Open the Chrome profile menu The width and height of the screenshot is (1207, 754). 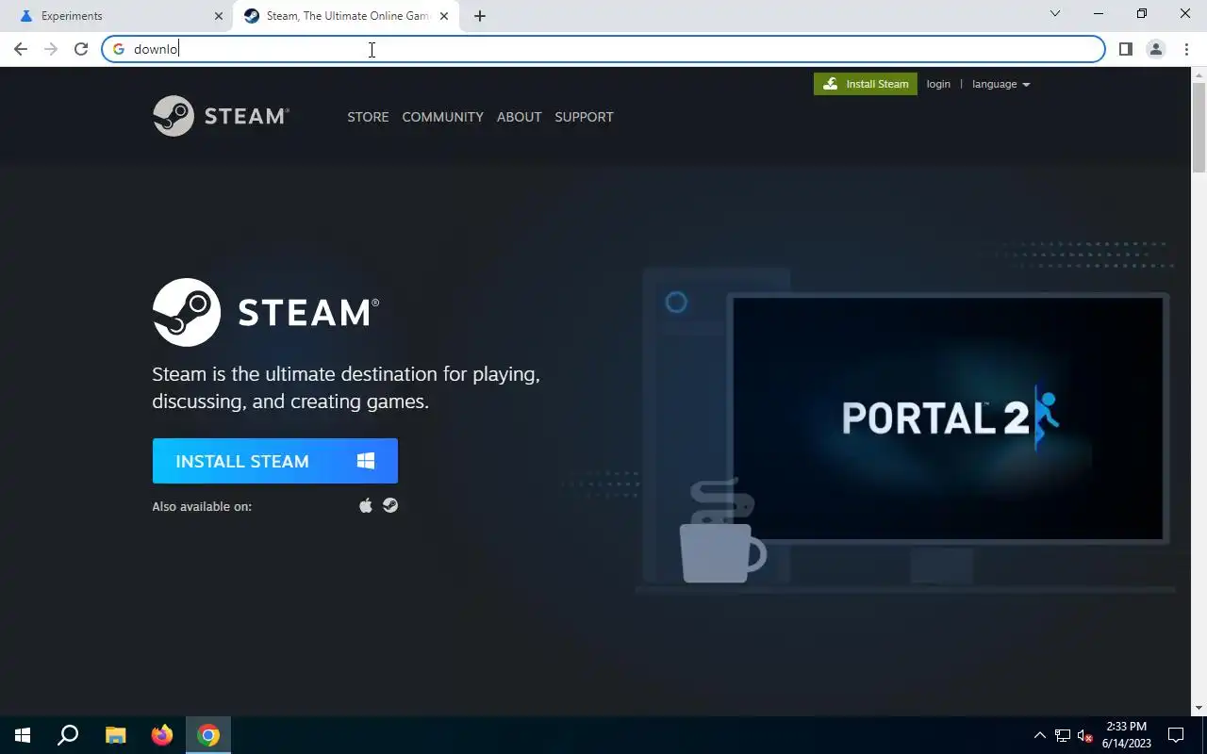pos(1155,49)
